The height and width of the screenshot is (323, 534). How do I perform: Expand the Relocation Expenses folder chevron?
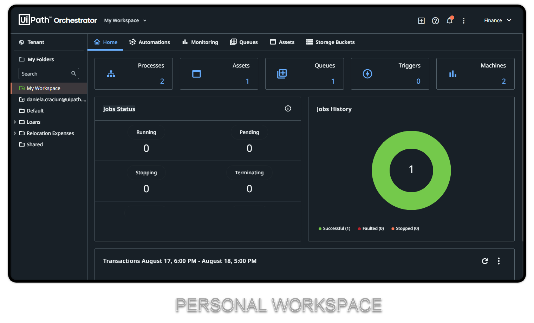pos(15,133)
